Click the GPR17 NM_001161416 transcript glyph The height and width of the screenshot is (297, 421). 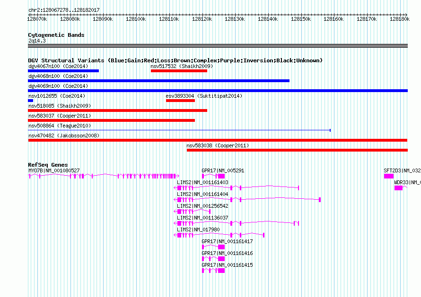[x=213, y=259]
